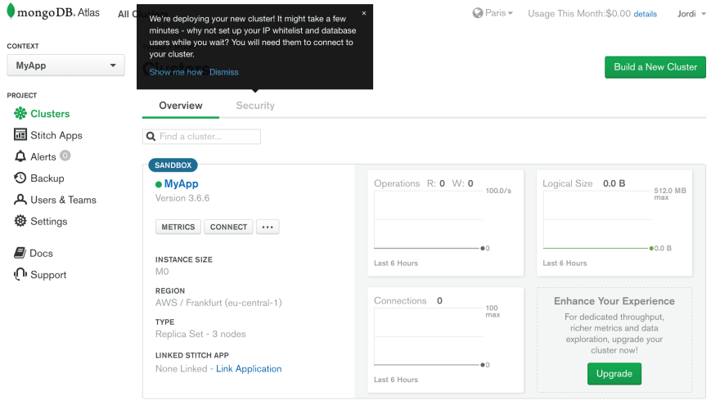Screen dimensions: 720x419
Task: Click AWS / Frankfurt (eu-central-1) region text
Action: tap(218, 303)
